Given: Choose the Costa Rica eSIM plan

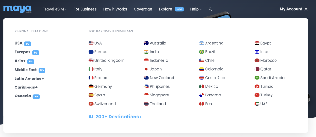Looking at the screenshot, I should [x=212, y=78].
